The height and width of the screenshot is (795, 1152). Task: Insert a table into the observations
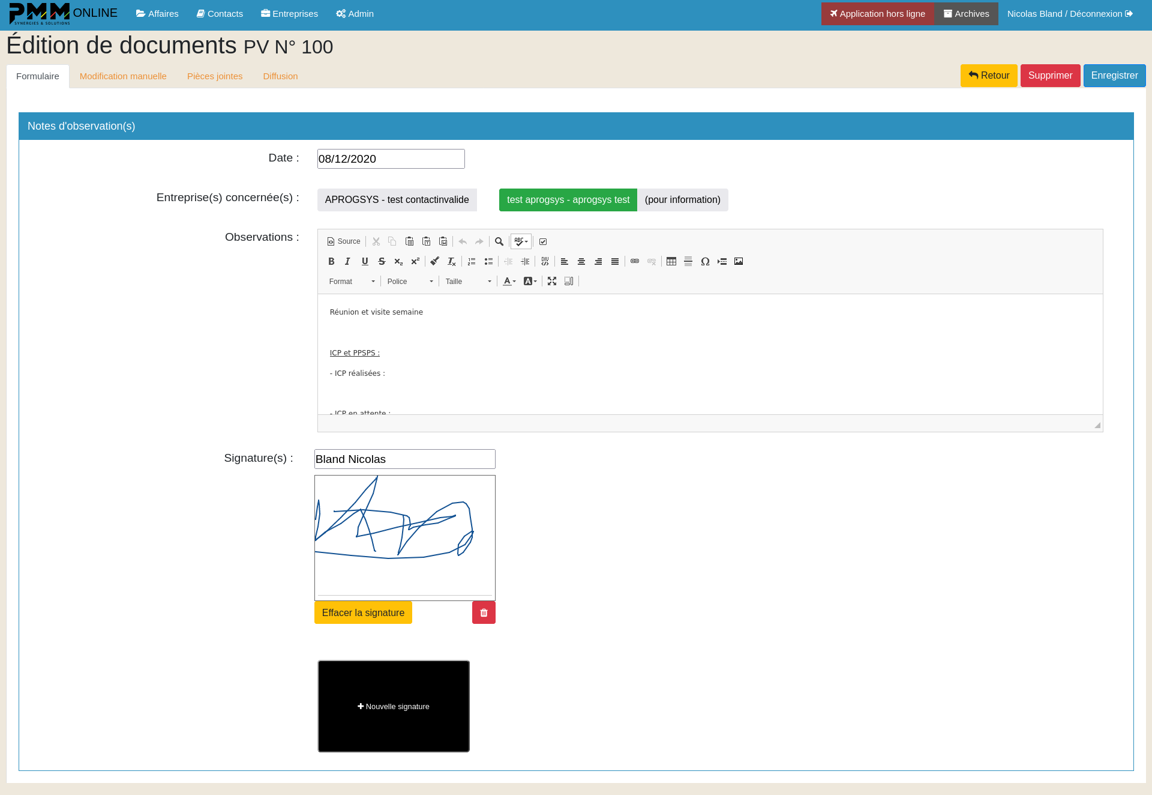671,261
